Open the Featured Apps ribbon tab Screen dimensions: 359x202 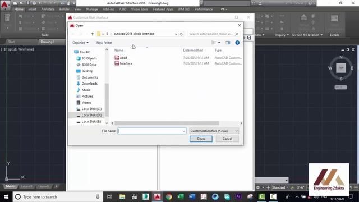click(163, 9)
